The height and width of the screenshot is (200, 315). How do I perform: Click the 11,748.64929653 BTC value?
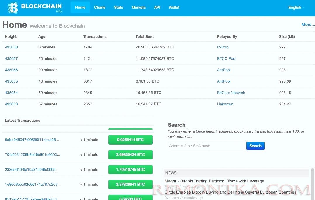pyautogui.click(x=155, y=70)
